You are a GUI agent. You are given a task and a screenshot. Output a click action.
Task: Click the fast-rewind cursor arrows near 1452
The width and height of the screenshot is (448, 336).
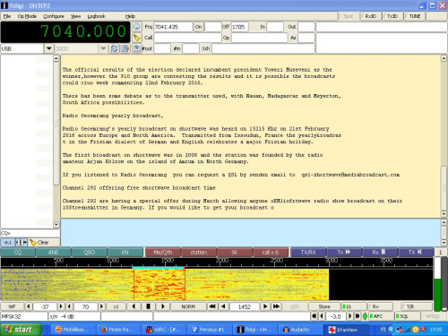tap(212, 306)
